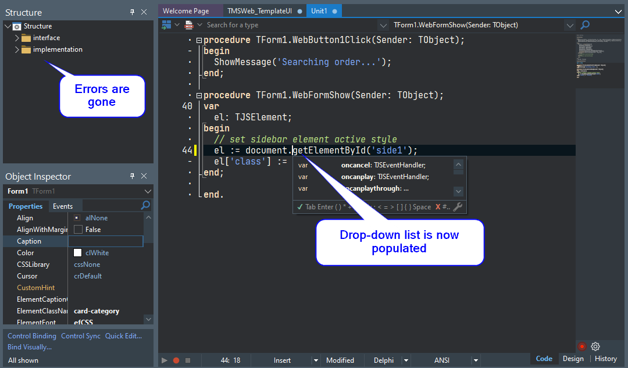
Task: Open the ANSI encoding dropdown arrow
Action: pos(476,360)
